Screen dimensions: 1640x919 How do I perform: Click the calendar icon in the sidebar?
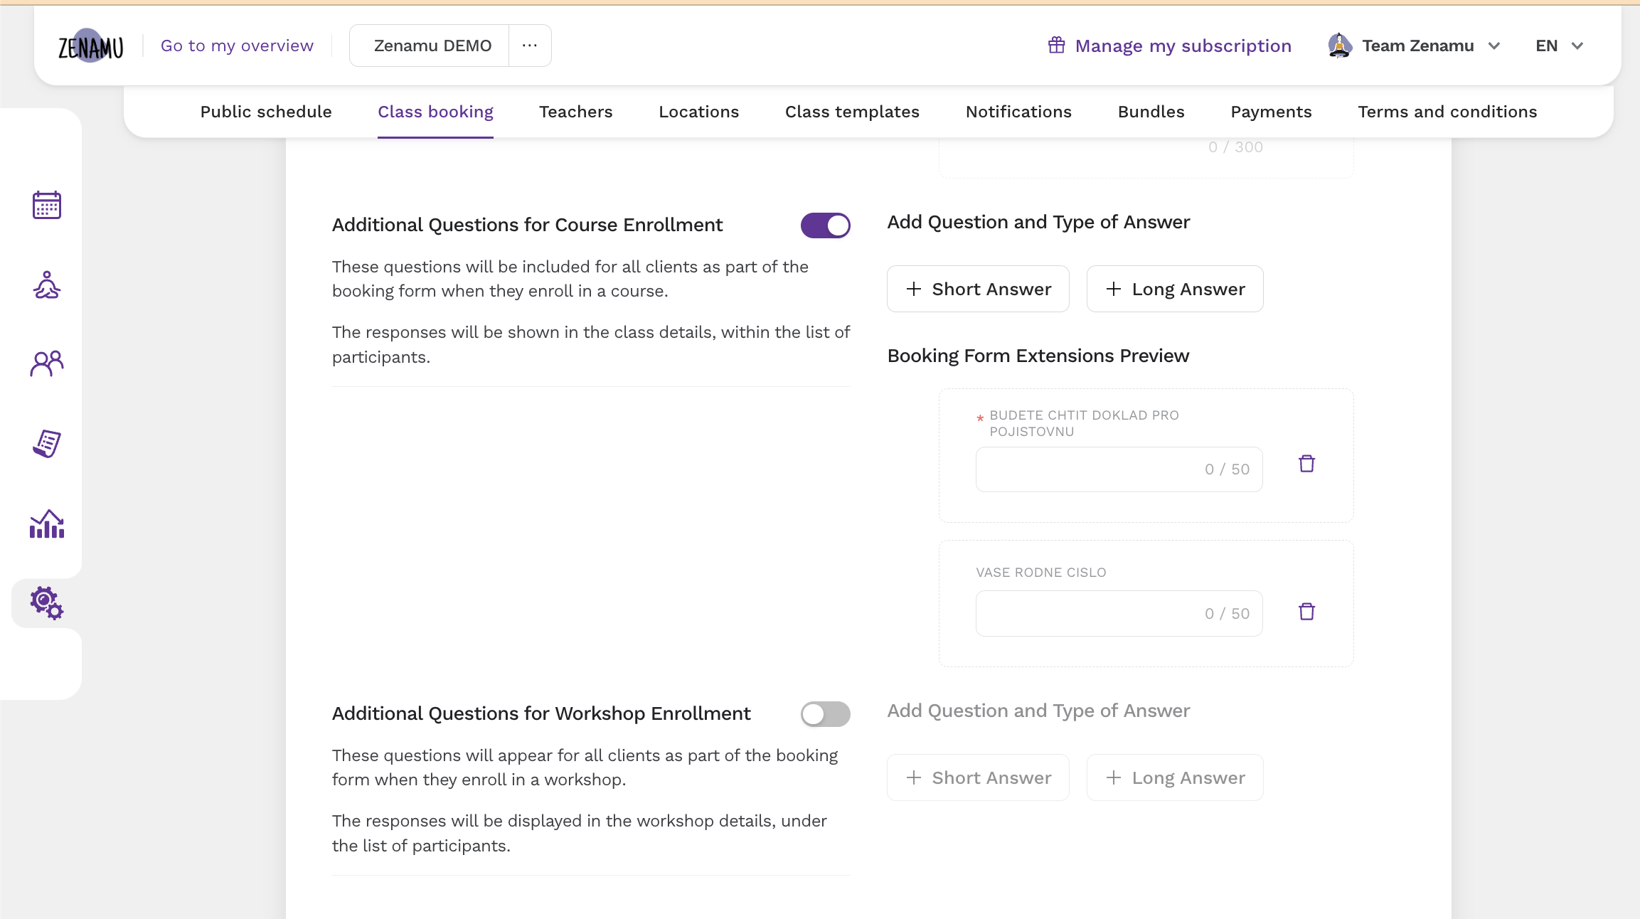click(45, 205)
